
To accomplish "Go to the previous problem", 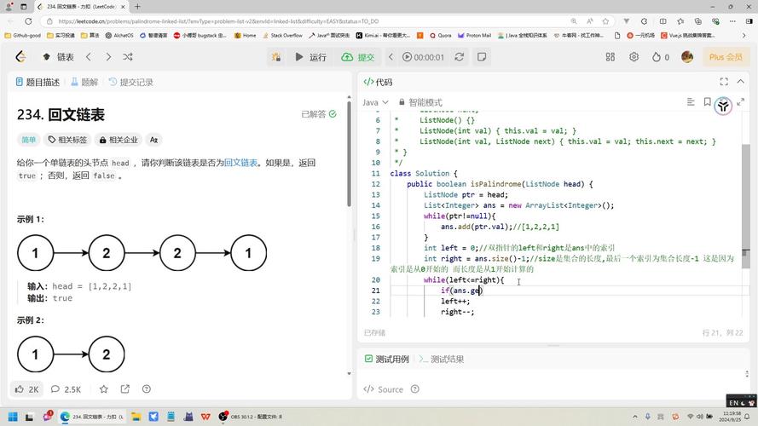I will click(x=89, y=57).
